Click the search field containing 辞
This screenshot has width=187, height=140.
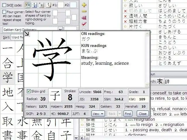[176, 82]
